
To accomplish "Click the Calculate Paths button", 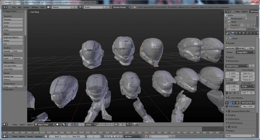I will [13, 66].
